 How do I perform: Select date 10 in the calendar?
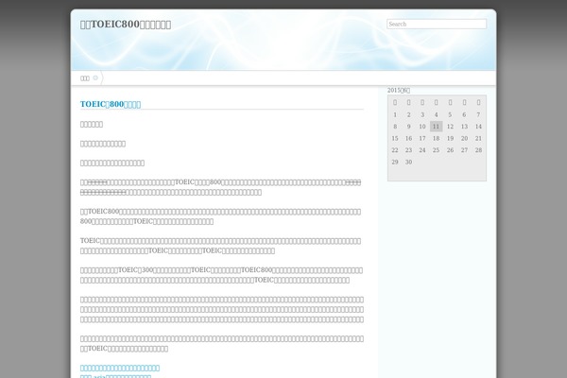pyautogui.click(x=422, y=127)
